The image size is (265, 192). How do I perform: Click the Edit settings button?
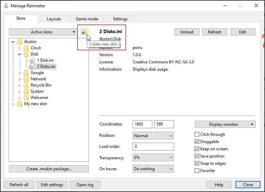(52, 185)
